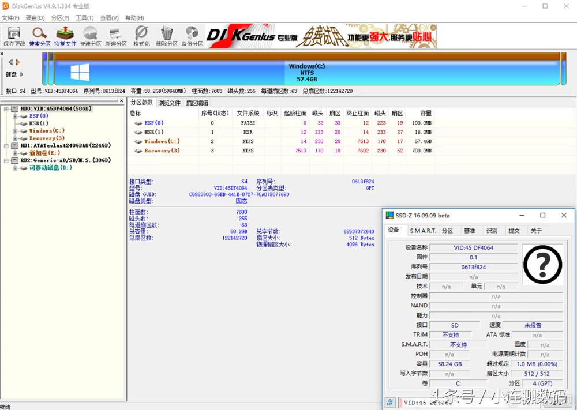Open the 工具(T) menu
This screenshot has height=410, width=577.
[84, 18]
